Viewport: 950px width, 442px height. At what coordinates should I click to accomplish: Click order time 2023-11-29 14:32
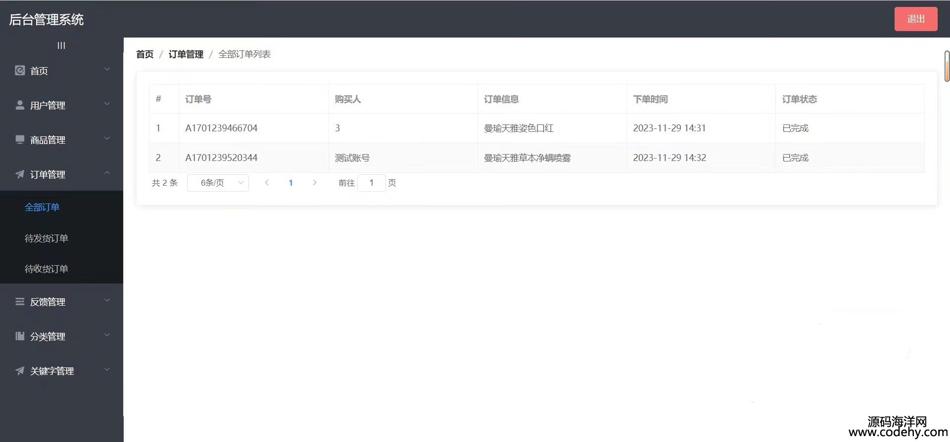click(x=669, y=158)
